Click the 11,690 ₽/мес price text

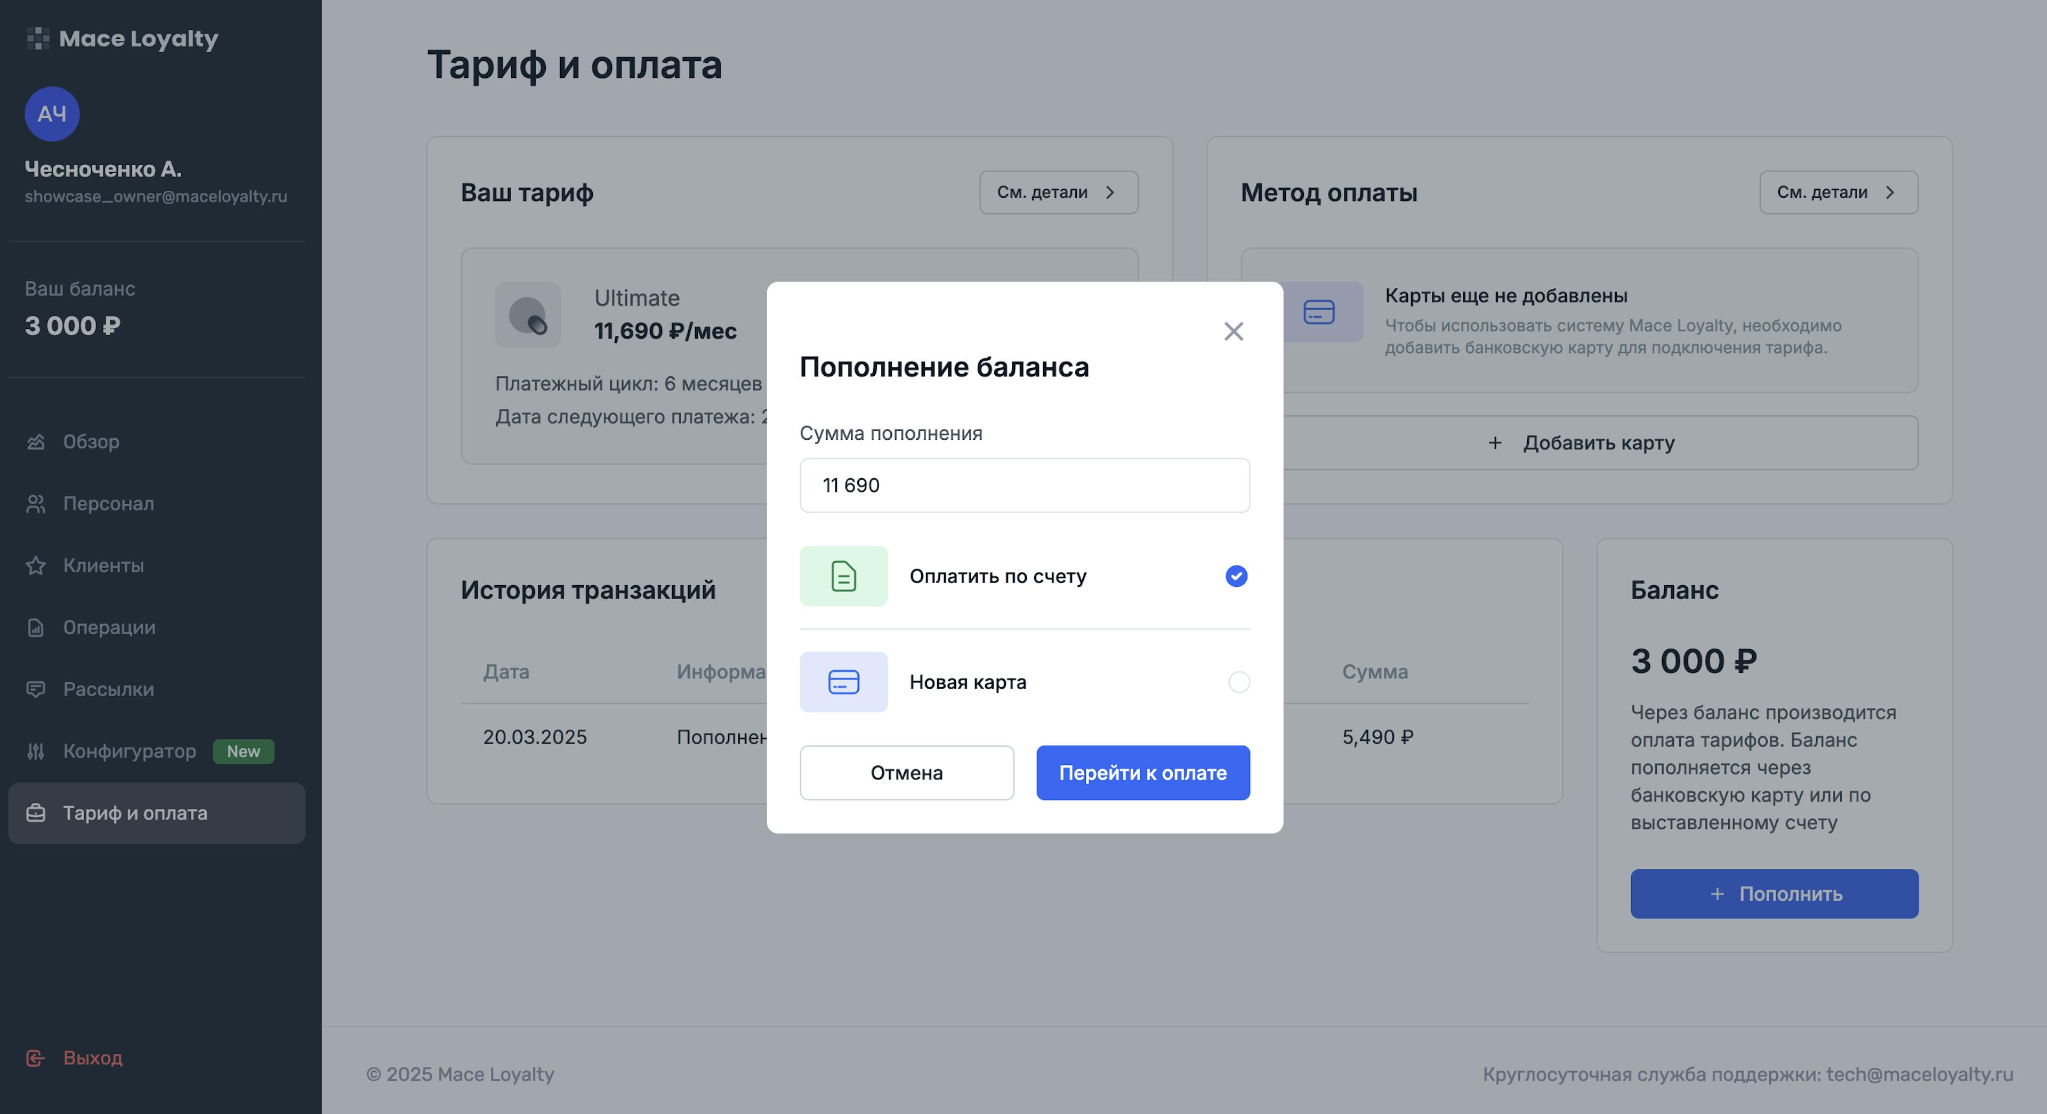(665, 332)
